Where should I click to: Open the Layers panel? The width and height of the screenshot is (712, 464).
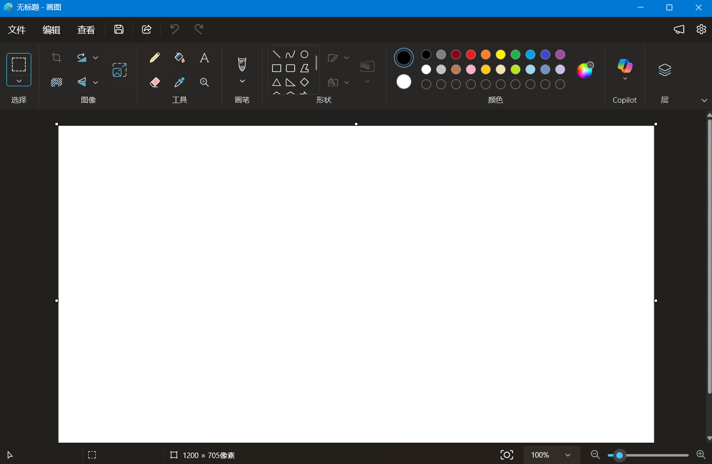coord(665,70)
